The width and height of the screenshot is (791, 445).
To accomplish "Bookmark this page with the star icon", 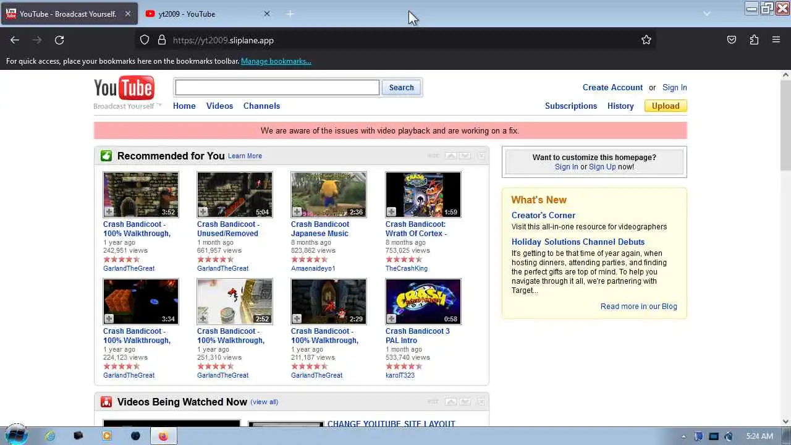I will click(x=646, y=40).
